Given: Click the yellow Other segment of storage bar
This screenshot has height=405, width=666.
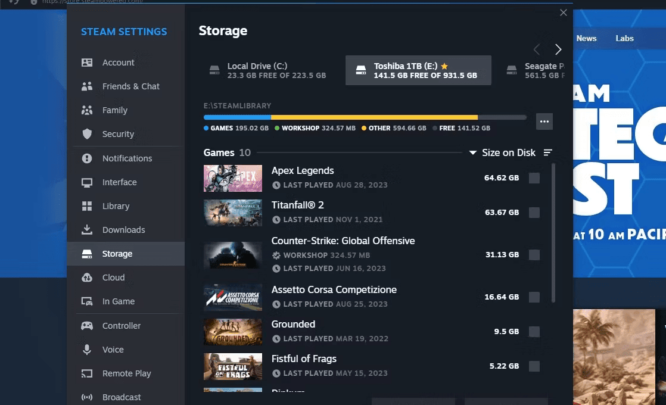Looking at the screenshot, I should [x=374, y=117].
